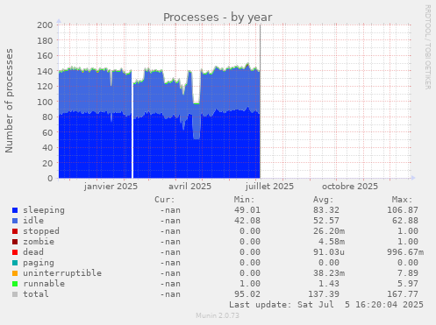Click the 'sleeping' legend label
Viewport: 436px width, 325px height.
click(x=44, y=210)
